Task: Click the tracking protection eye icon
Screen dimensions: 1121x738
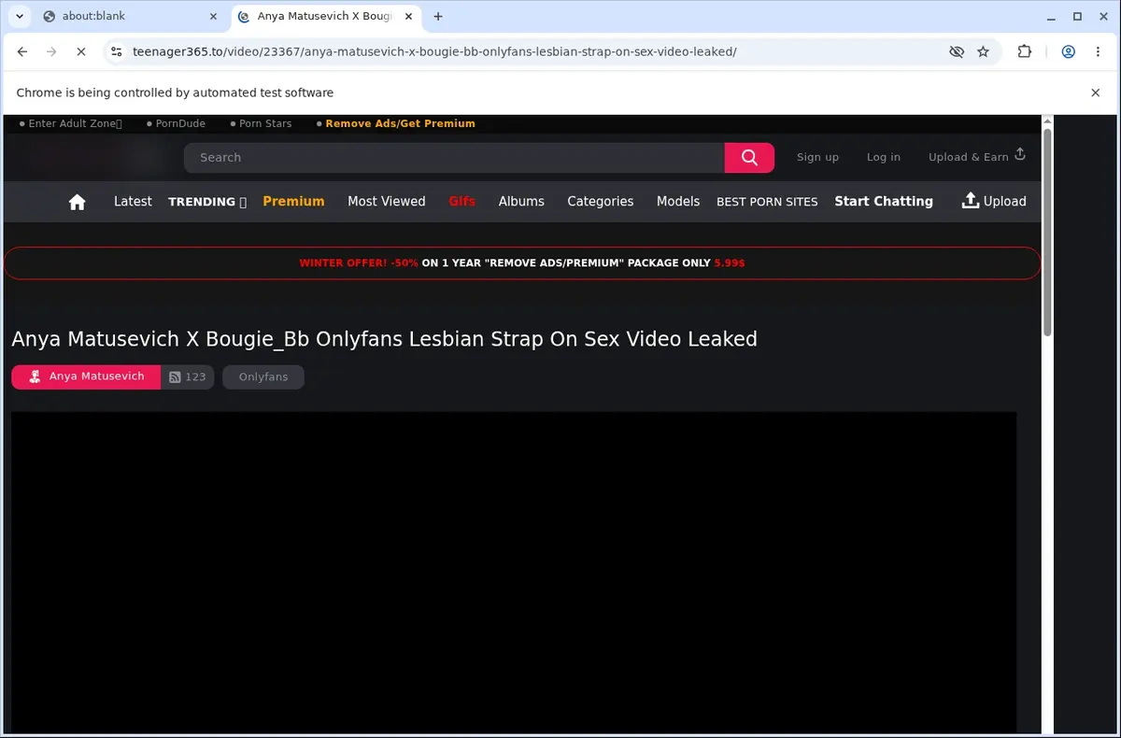Action: coord(957,51)
